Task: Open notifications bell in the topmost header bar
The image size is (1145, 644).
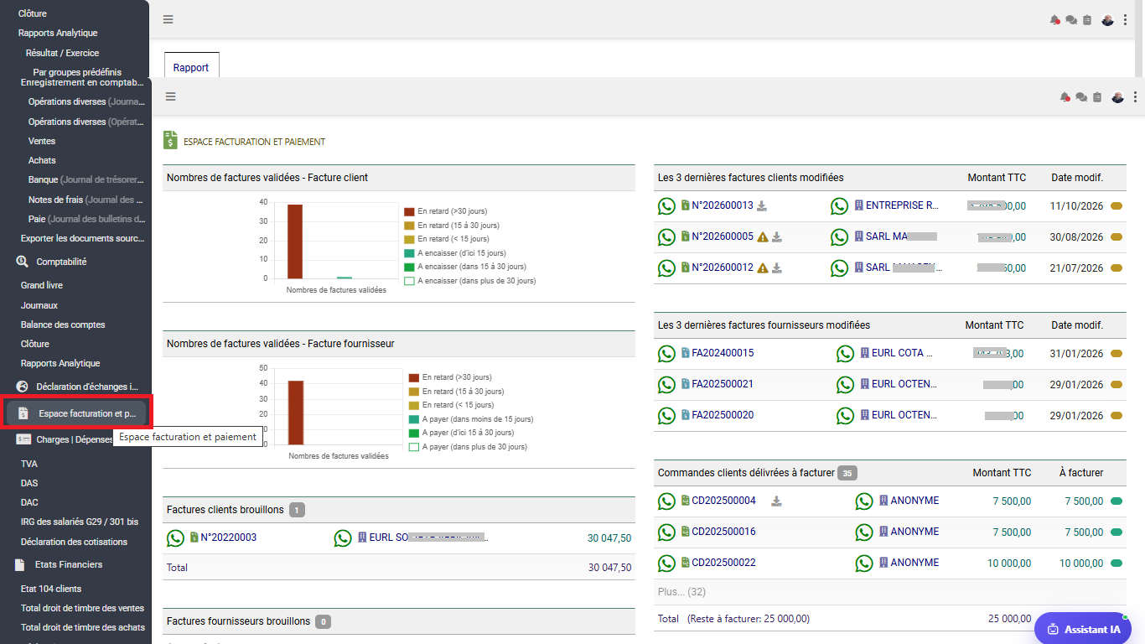Action: [1054, 20]
